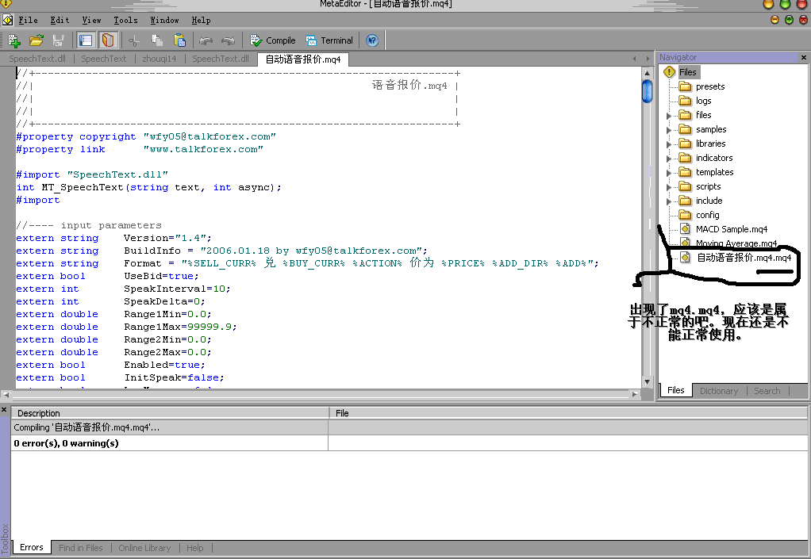The image size is (811, 559).
Task: Open the Help question-mark icon
Action: coord(372,40)
